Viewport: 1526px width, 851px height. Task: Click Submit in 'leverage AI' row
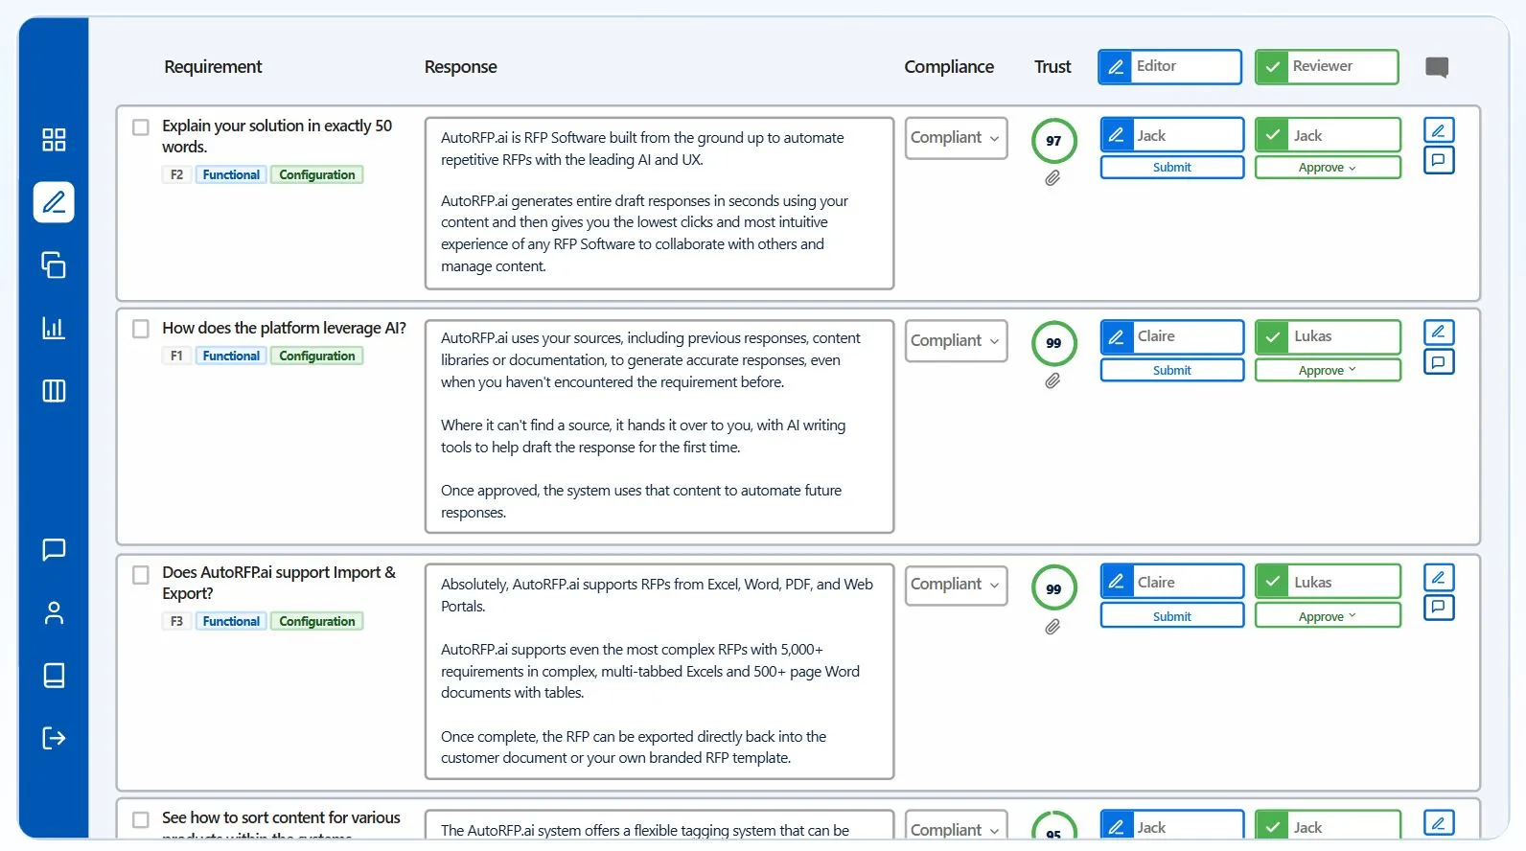coord(1172,371)
